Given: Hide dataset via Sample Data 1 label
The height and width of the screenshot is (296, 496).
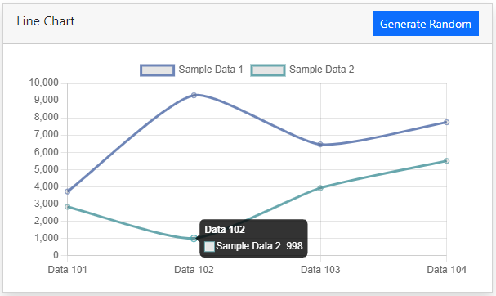Looking at the screenshot, I should 211,70.
